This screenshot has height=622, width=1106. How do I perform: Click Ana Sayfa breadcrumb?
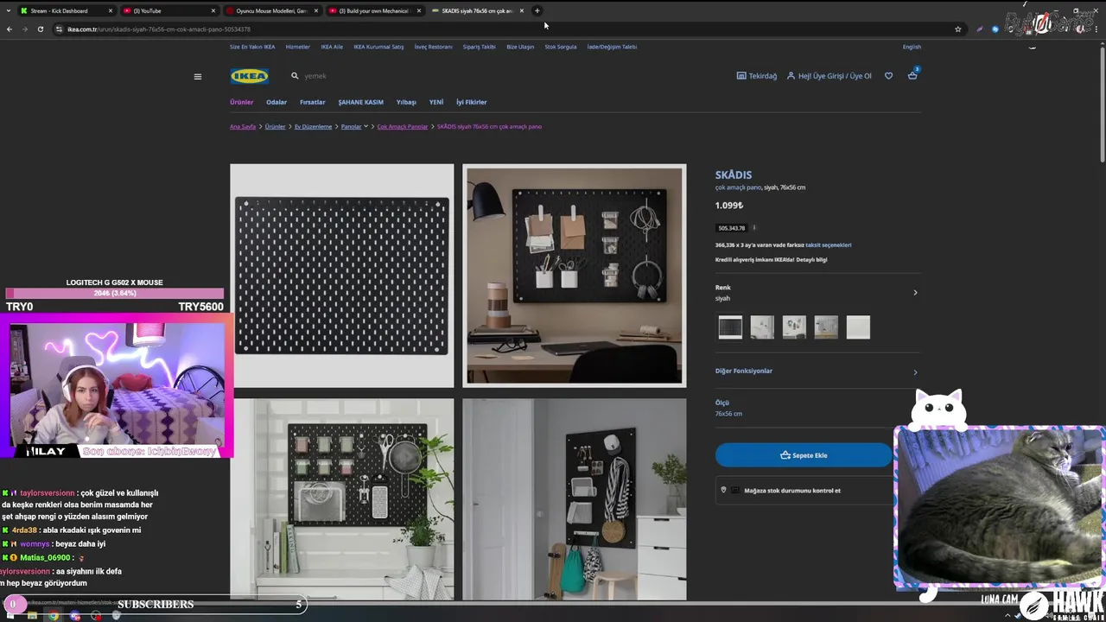pos(243,126)
